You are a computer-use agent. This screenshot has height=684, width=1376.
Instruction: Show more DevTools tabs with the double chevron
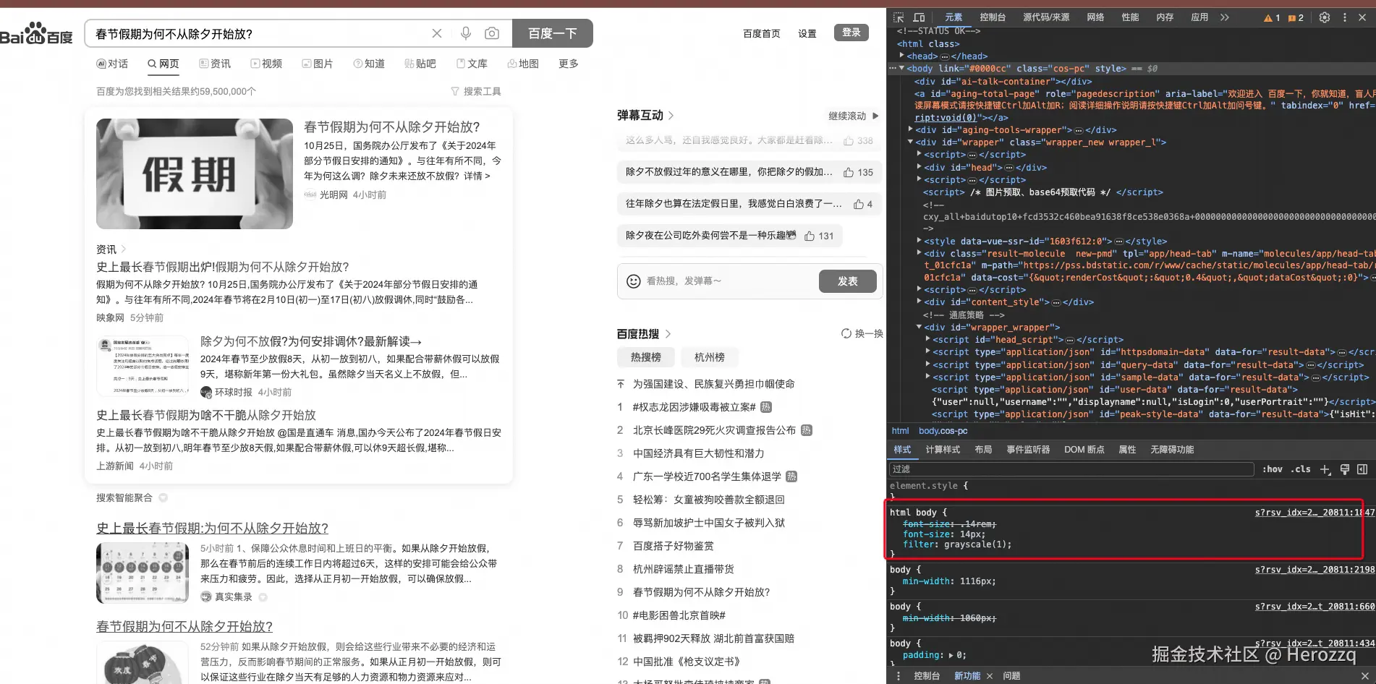(1225, 17)
